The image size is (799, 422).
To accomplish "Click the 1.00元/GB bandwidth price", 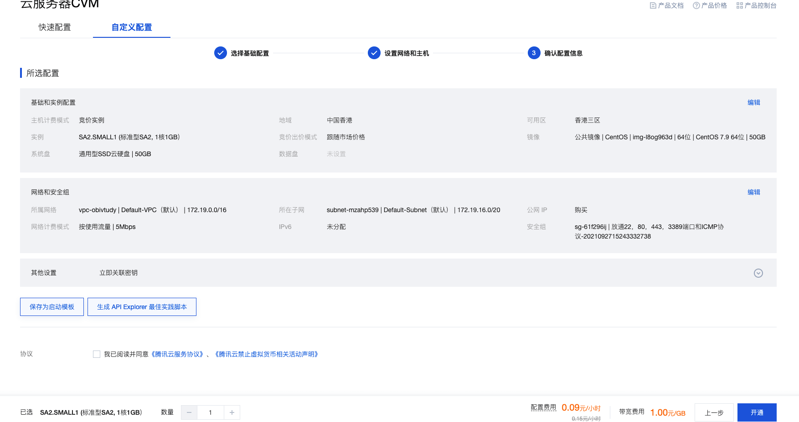I will [668, 412].
